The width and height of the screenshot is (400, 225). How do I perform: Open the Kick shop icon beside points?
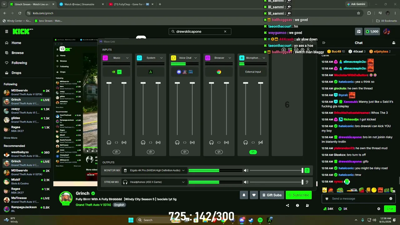tap(359, 31)
